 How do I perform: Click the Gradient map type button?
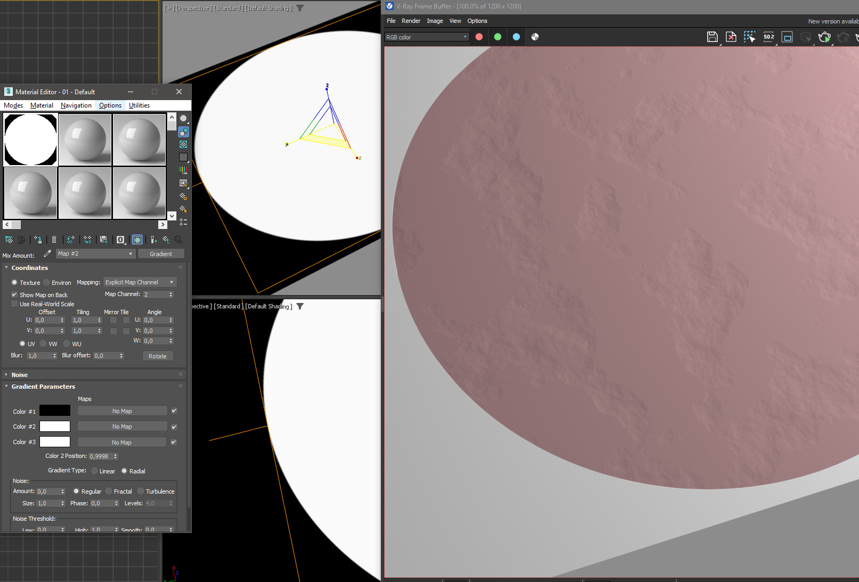[161, 254]
